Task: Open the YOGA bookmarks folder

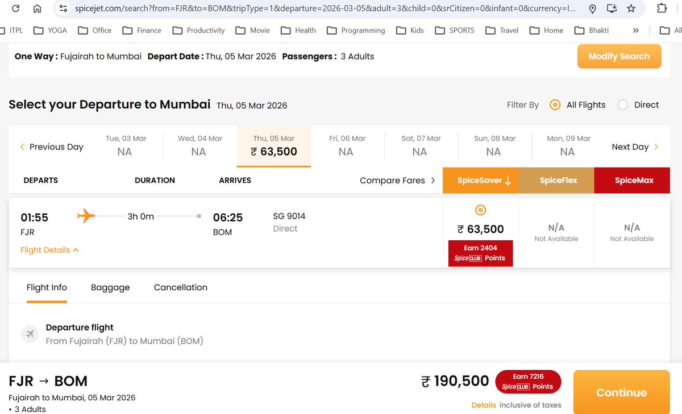Action: 50,30
